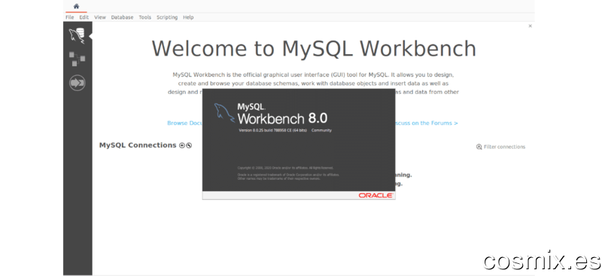Image resolution: width=602 pixels, height=276 pixels.
Task: Click the MySQL Connections heading
Action: pyautogui.click(x=138, y=145)
